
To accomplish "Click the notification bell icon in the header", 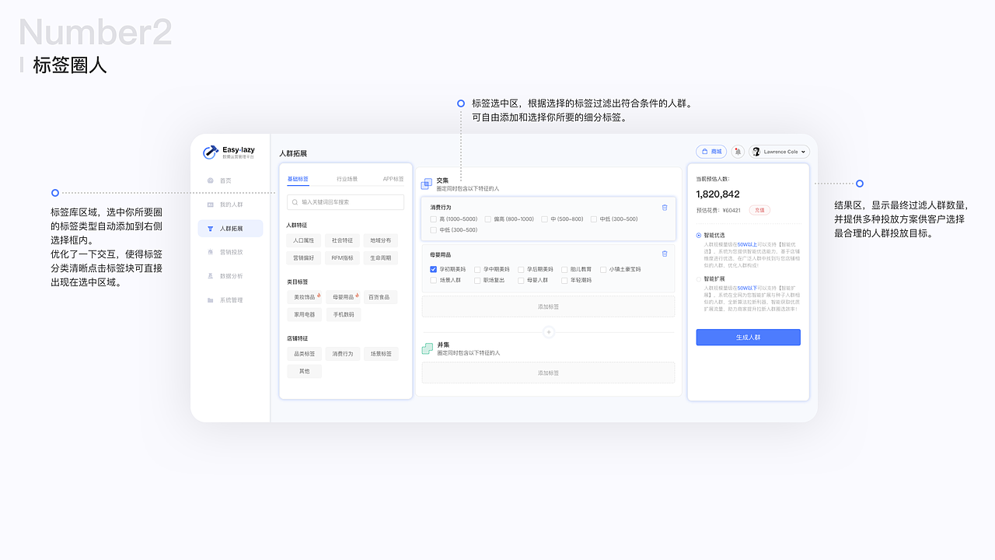I will pos(737,151).
